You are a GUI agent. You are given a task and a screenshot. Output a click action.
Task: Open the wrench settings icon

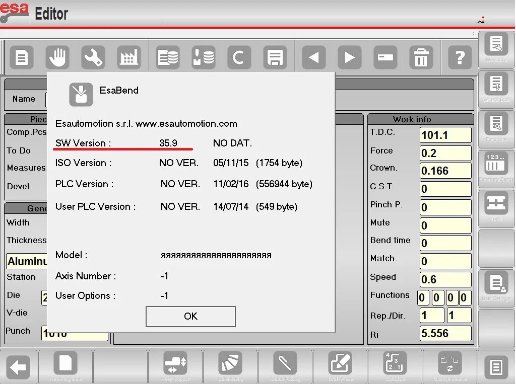point(93,57)
